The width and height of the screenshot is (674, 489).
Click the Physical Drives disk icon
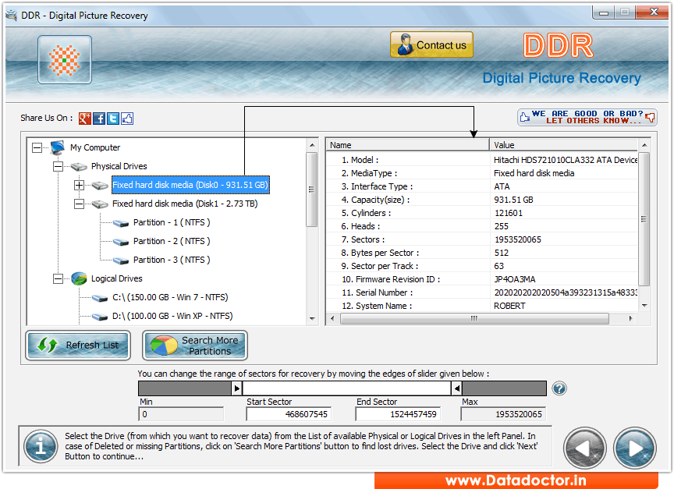[x=79, y=166]
